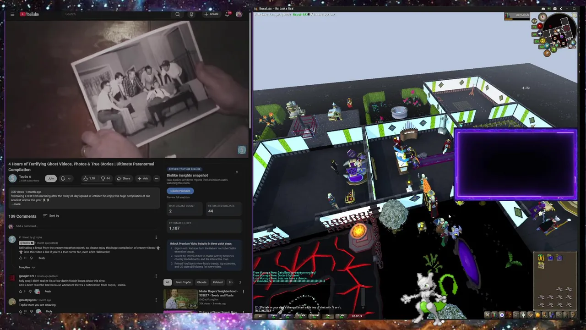
Task: Dislike the pinned Top5s comment
Action: coord(33,258)
